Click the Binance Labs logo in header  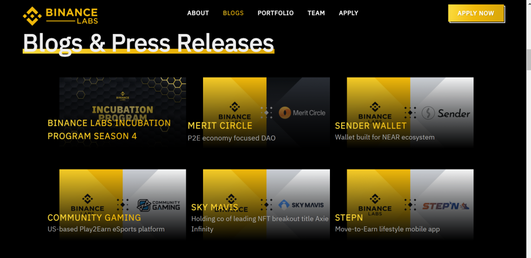point(60,16)
